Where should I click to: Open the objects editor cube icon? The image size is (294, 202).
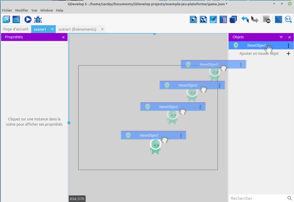(x=193, y=20)
